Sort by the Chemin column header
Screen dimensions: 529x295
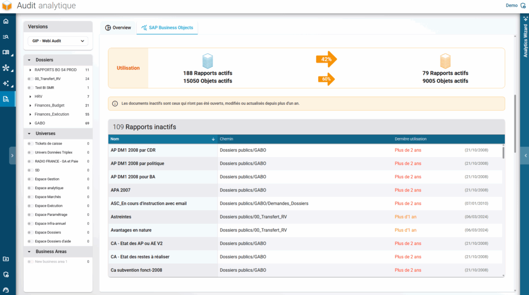click(x=226, y=139)
